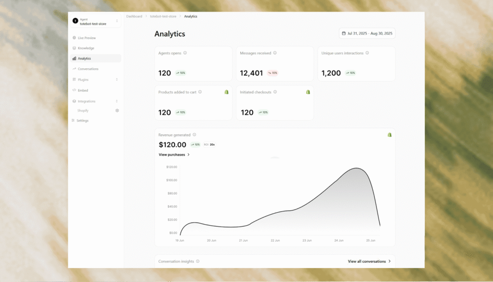The width and height of the screenshot is (493, 282).
Task: Click the Shopify settings gear icon
Action: 117,111
